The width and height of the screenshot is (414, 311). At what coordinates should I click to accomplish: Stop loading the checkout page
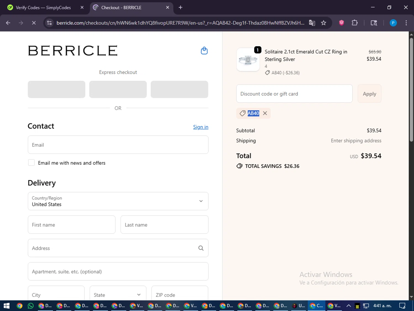[x=34, y=23]
